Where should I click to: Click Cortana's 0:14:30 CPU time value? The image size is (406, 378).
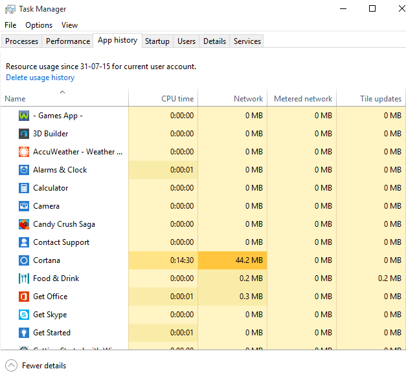point(182,260)
